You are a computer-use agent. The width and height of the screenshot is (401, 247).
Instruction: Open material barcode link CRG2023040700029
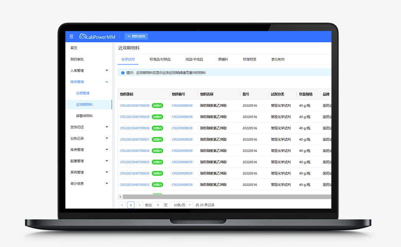(134, 117)
